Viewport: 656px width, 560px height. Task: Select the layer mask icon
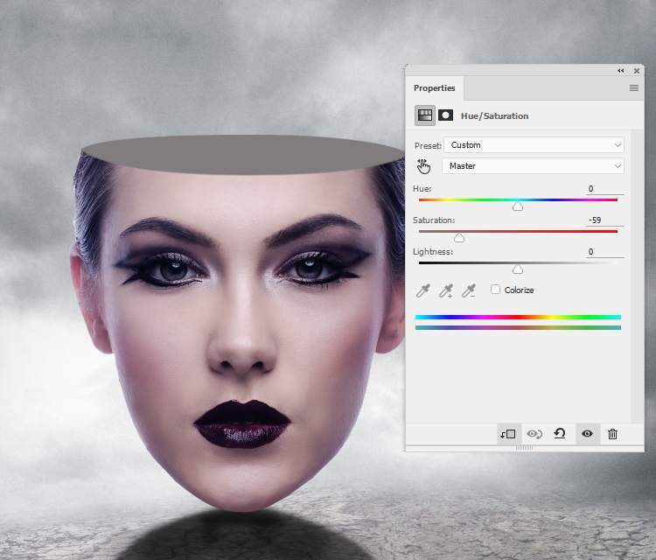pos(445,115)
